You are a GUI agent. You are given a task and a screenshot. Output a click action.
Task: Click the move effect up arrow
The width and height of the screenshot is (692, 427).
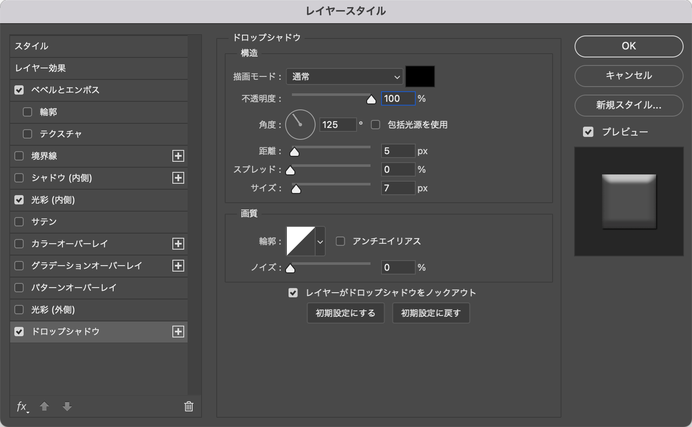[44, 406]
